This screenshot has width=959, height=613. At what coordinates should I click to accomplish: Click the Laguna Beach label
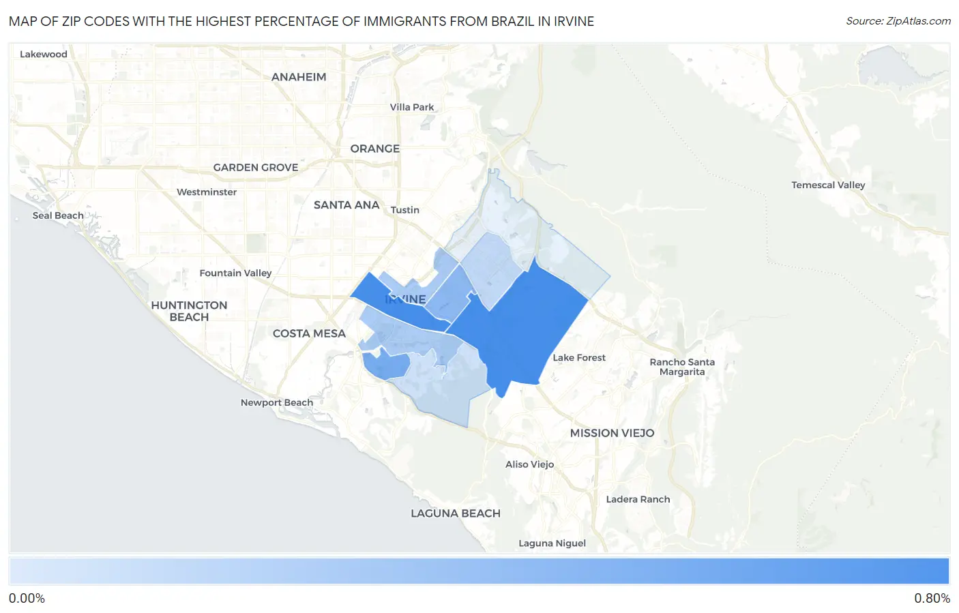tap(456, 513)
